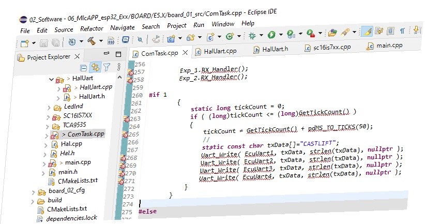Screen dimensions: 425x224
Task: Open the New wizard dropdown arrow
Action: tap(34, 43)
